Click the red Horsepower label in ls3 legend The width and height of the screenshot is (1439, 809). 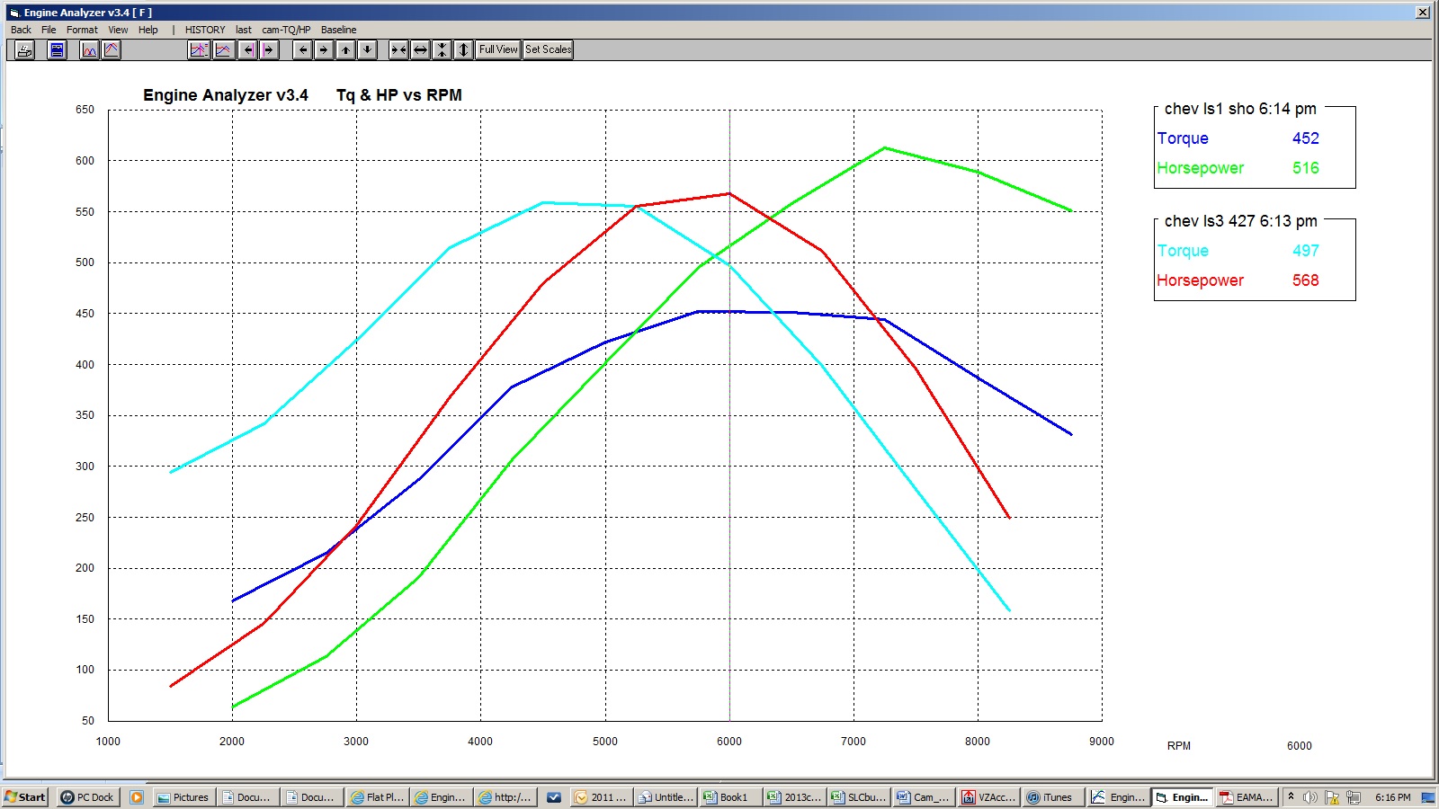(x=1201, y=280)
